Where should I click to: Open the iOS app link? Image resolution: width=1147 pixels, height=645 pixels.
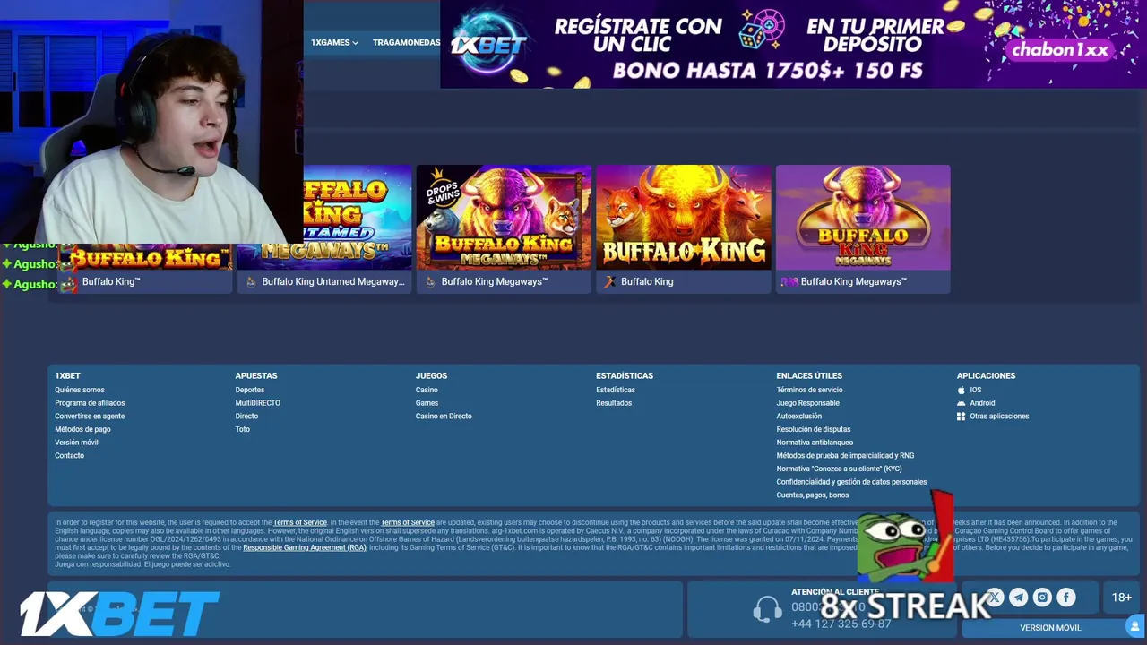975,390
